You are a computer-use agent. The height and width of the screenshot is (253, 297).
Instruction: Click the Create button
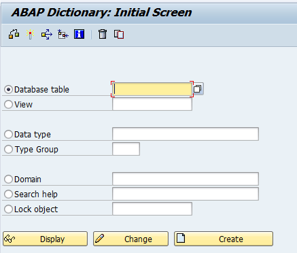(x=224, y=239)
